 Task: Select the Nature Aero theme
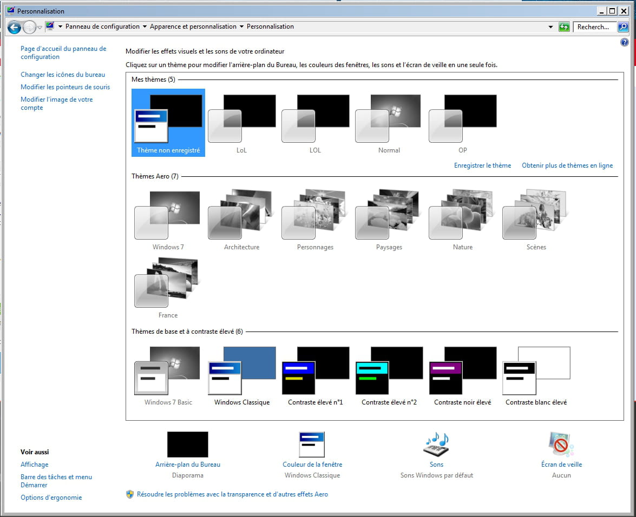(463, 220)
